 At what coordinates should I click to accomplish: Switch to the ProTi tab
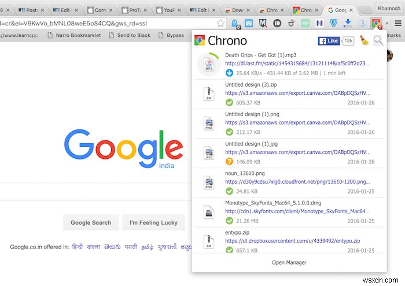pos(135,10)
